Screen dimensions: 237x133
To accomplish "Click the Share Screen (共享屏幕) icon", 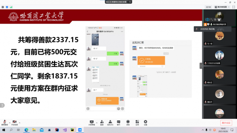I will 91,123.
